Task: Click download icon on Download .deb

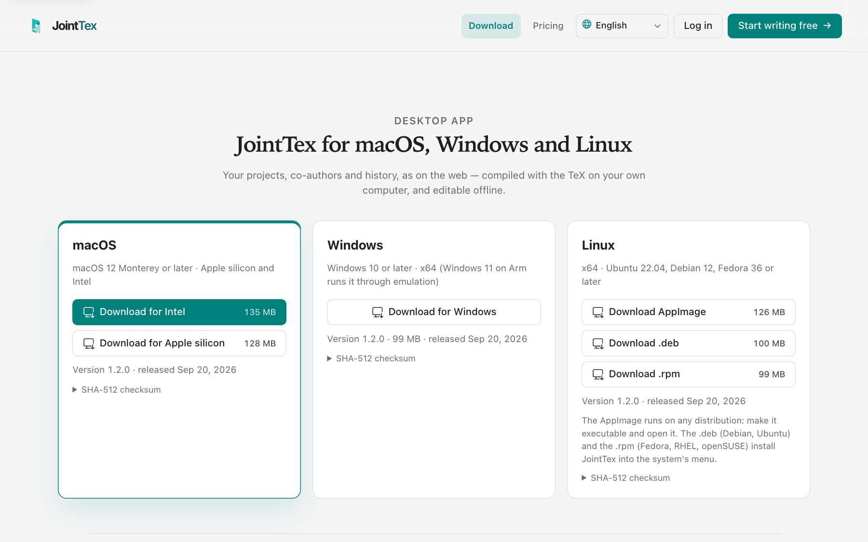Action: (x=598, y=344)
